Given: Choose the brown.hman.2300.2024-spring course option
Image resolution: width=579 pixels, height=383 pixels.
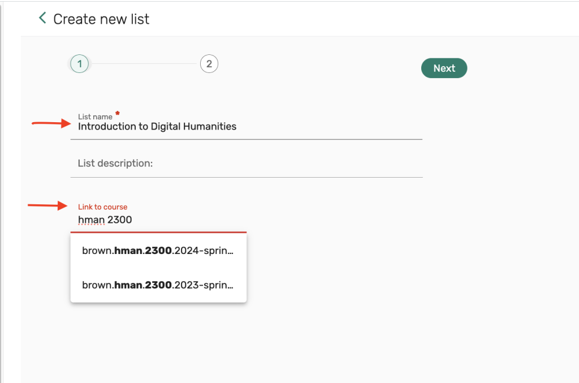Looking at the screenshot, I should click(x=158, y=251).
